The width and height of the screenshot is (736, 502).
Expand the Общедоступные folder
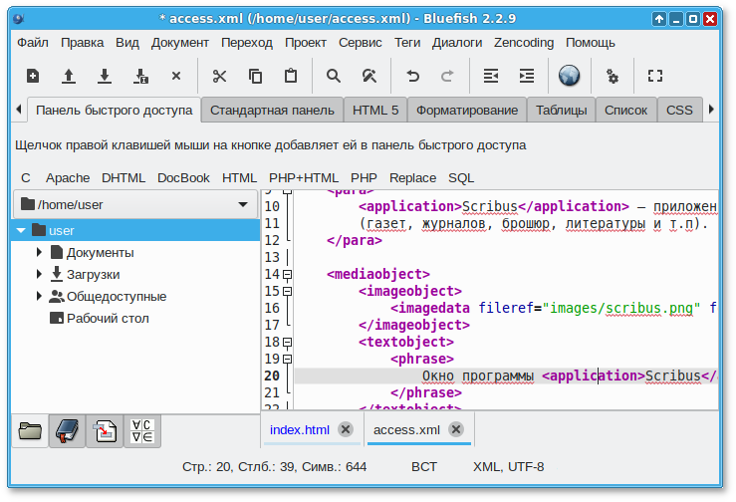[x=40, y=296]
